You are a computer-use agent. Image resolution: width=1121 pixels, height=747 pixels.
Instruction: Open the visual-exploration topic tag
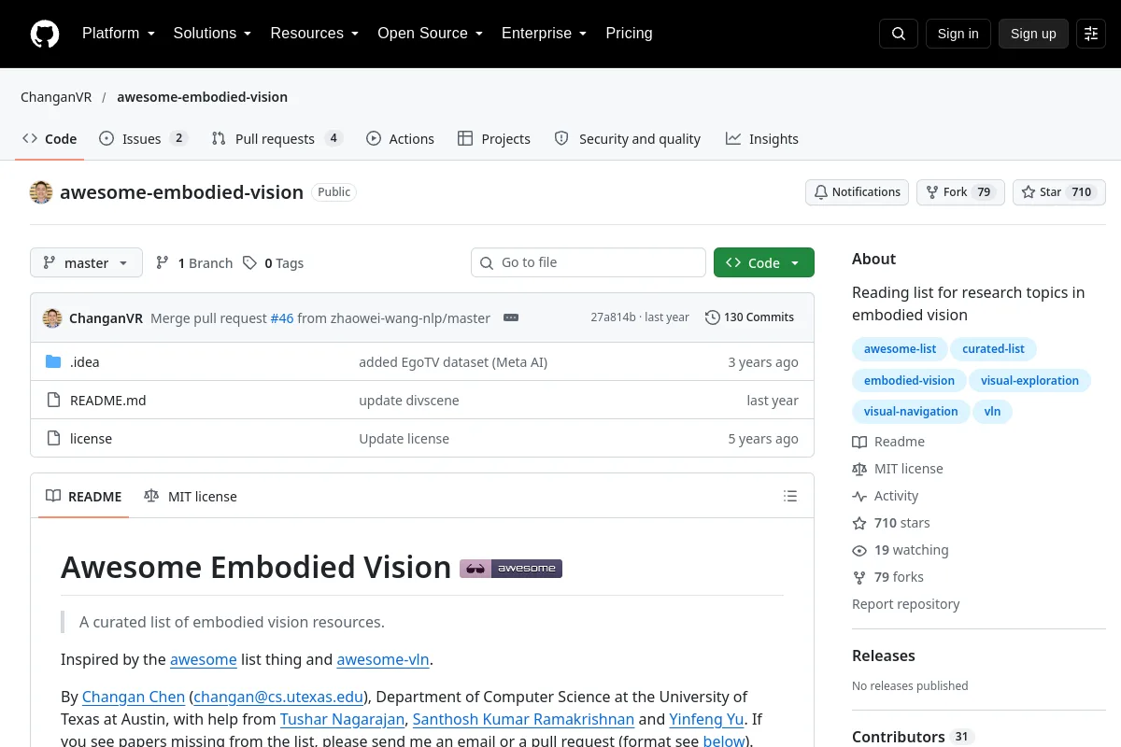[1029, 381]
